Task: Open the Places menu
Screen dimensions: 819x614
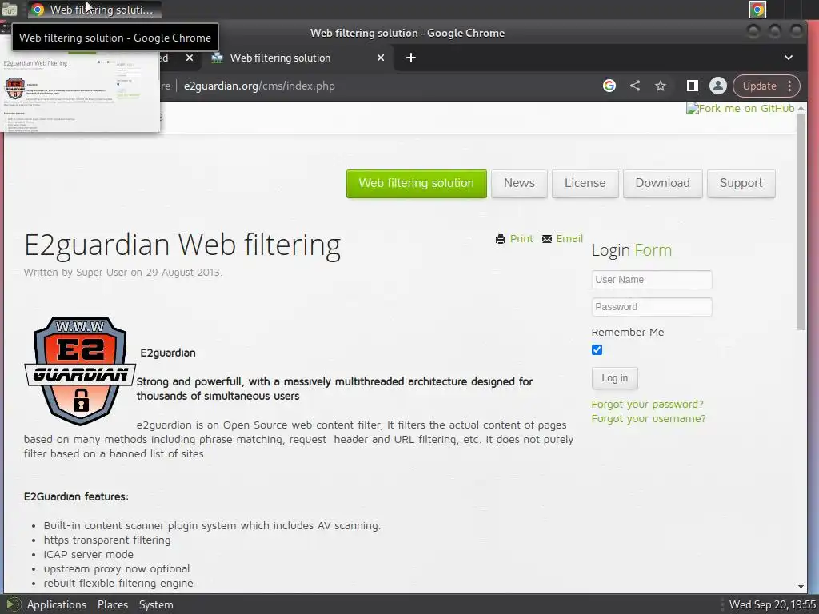Action: (x=112, y=604)
